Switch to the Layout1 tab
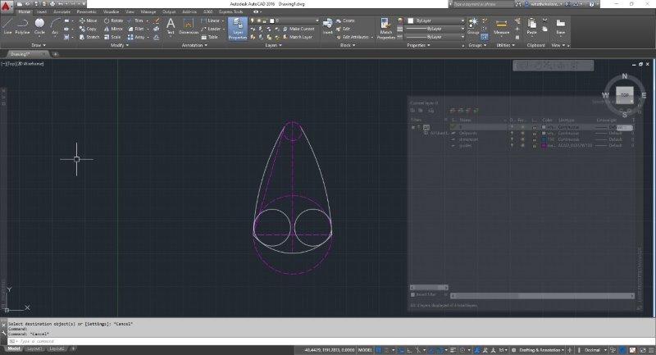 [34, 348]
